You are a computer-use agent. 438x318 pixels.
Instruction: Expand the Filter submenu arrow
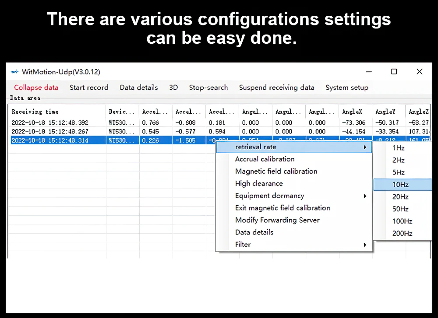pyautogui.click(x=365, y=245)
